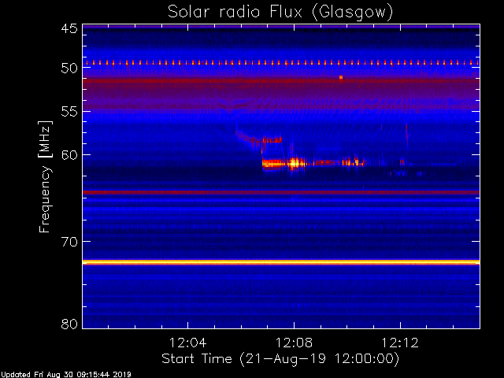Click the isolated orange dot near 51 MHz
The width and height of the screenshot is (504, 378).
[x=341, y=77]
